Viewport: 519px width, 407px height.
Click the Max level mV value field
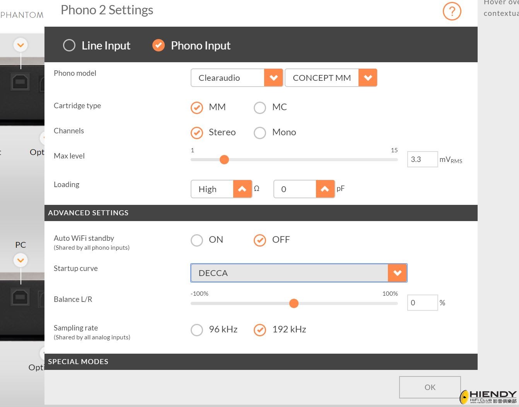422,159
